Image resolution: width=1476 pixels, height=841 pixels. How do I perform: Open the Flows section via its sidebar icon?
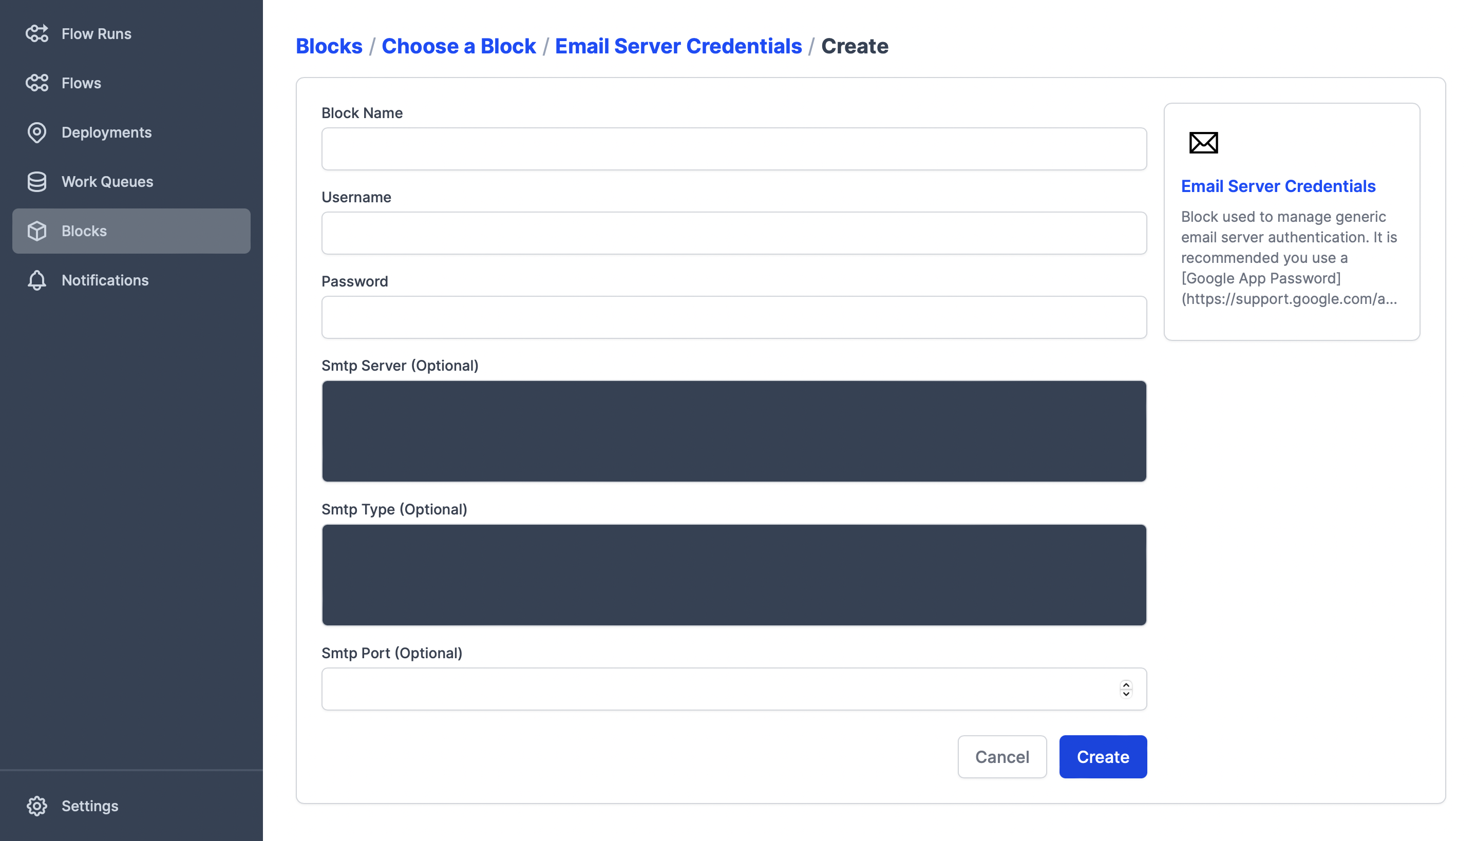click(x=37, y=83)
